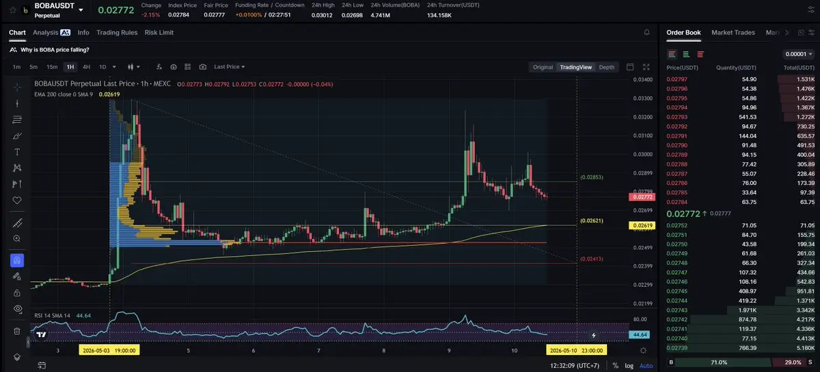Select the crosshair cursor tool
This screenshot has width=820, height=372.
tap(17, 87)
